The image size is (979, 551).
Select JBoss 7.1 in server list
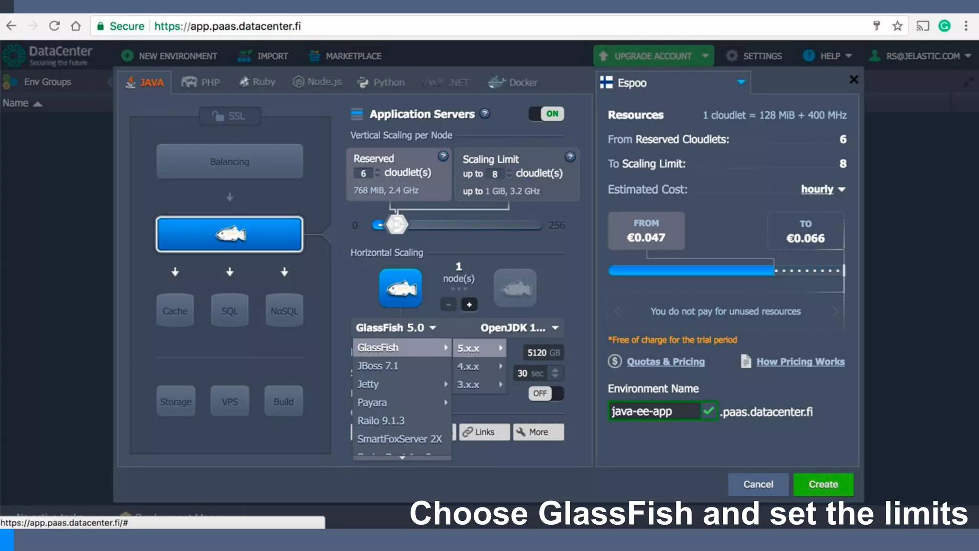coord(402,366)
